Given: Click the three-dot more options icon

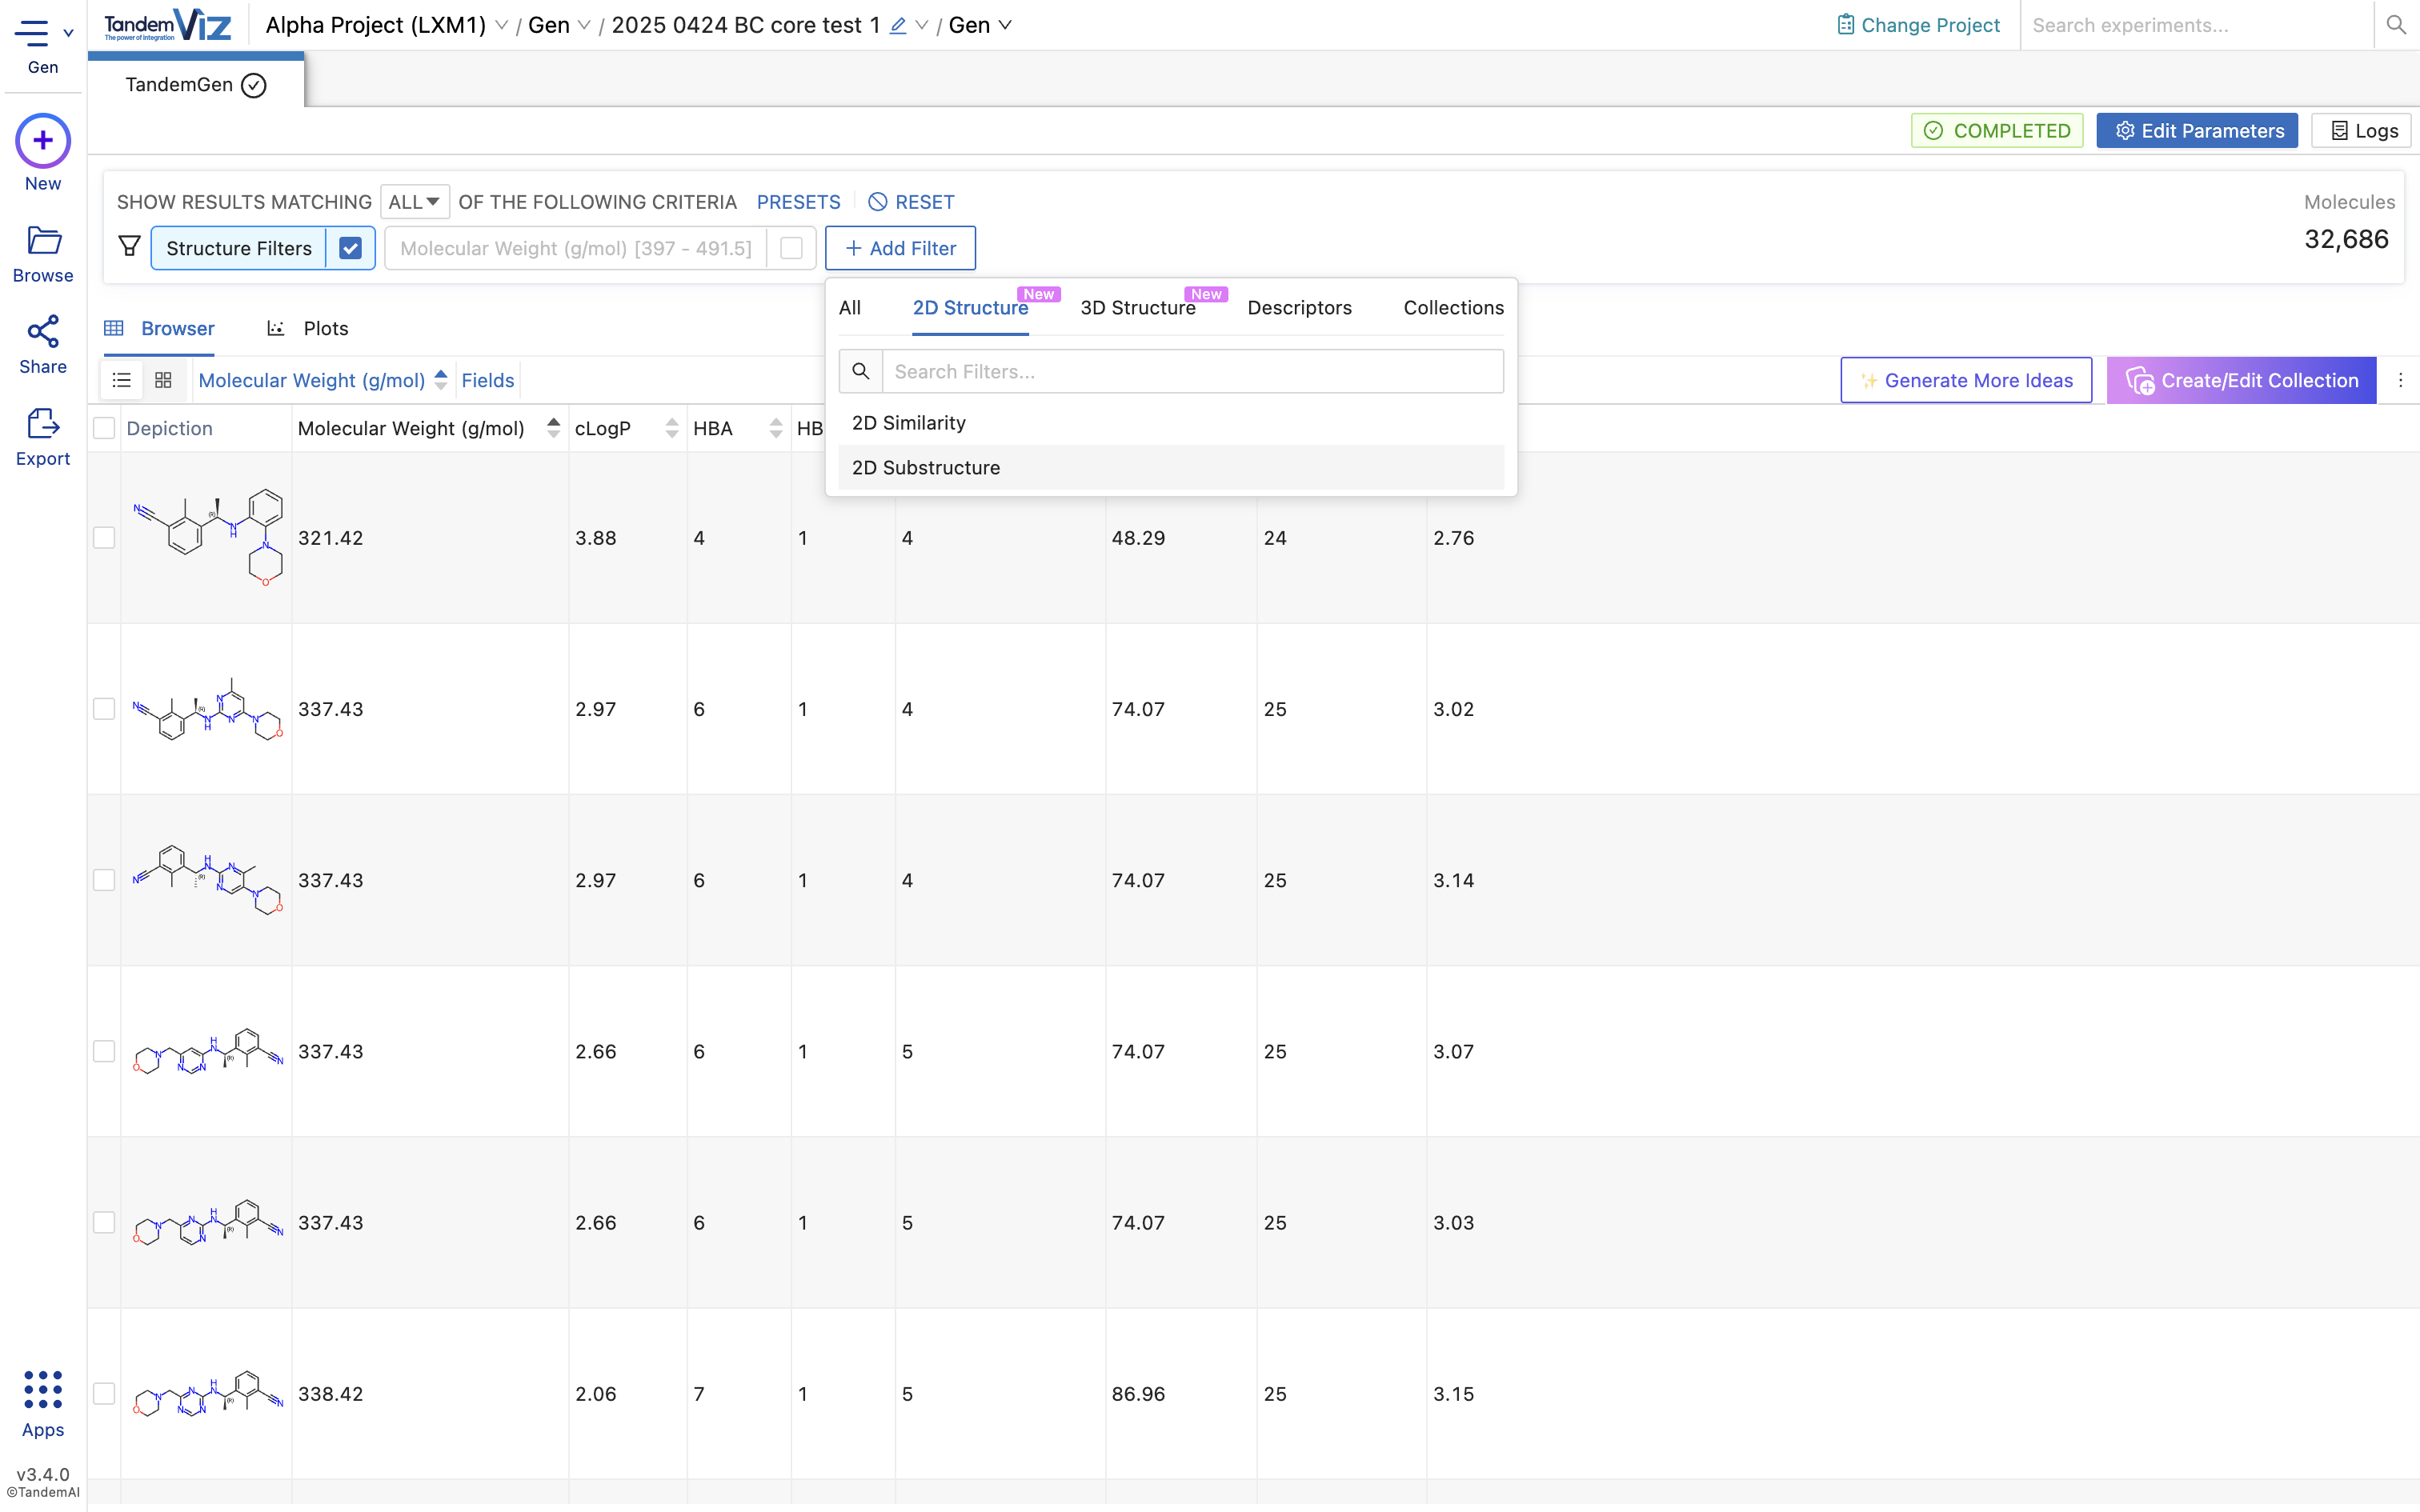Looking at the screenshot, I should [x=2399, y=380].
